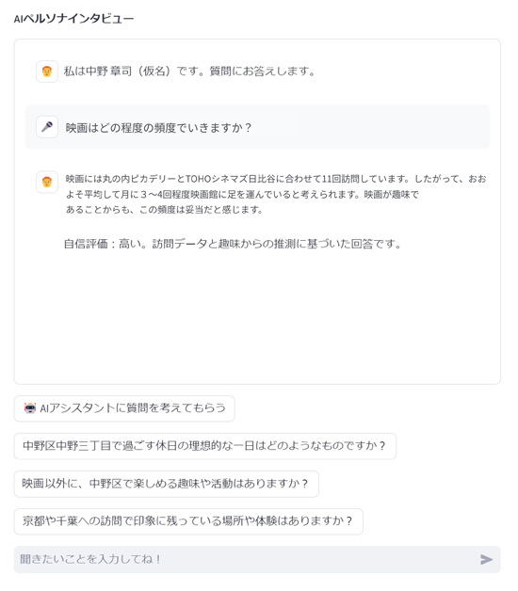Send the message with the paper plane icon
518x591 pixels.
[486, 559]
